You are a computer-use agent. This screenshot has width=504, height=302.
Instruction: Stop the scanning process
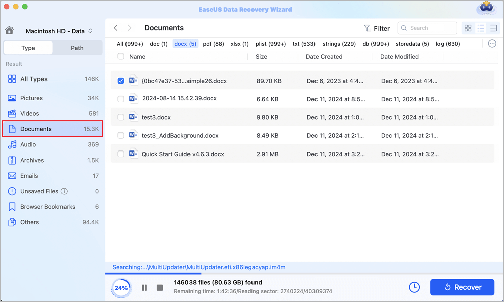160,288
